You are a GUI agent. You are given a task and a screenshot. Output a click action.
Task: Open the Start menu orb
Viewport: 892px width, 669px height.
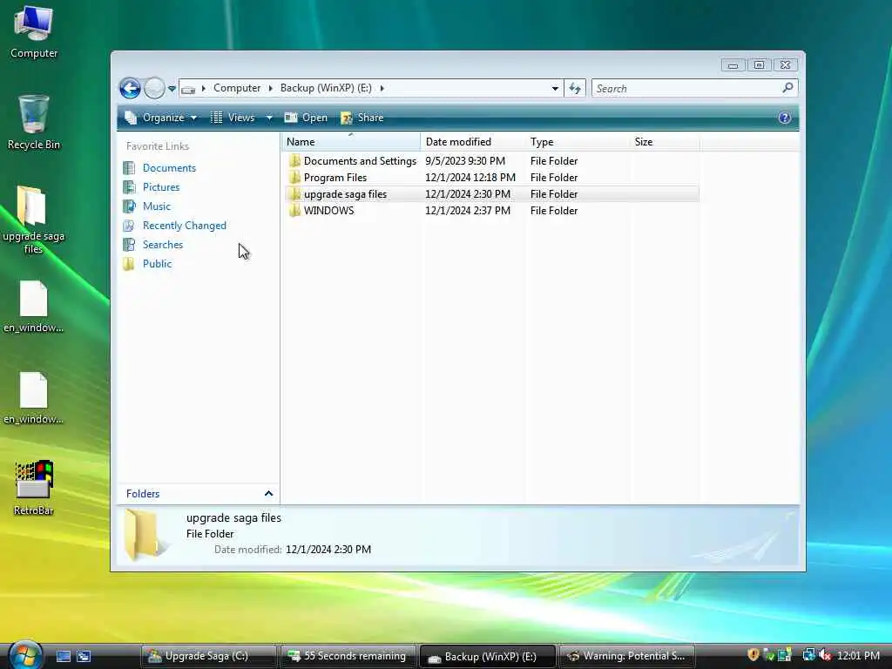point(25,655)
